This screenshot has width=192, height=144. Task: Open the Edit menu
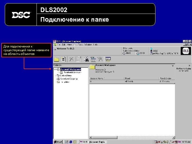[64, 45]
